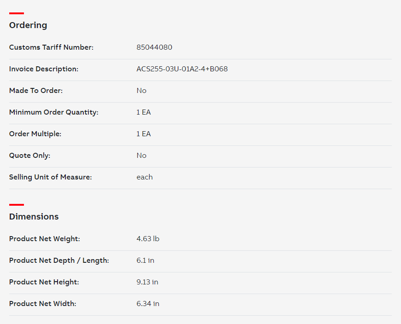Click the red accent bar above Dimensions
This screenshot has height=324, width=401.
click(17, 205)
